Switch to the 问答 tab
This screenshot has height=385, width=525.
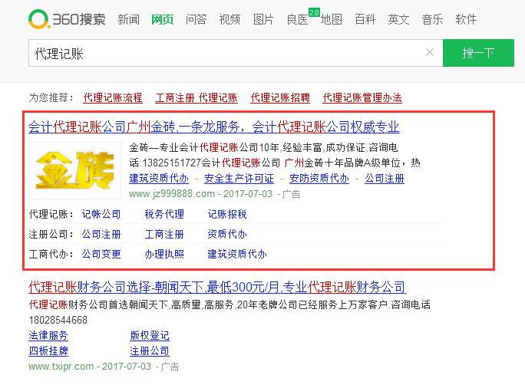coord(196,19)
